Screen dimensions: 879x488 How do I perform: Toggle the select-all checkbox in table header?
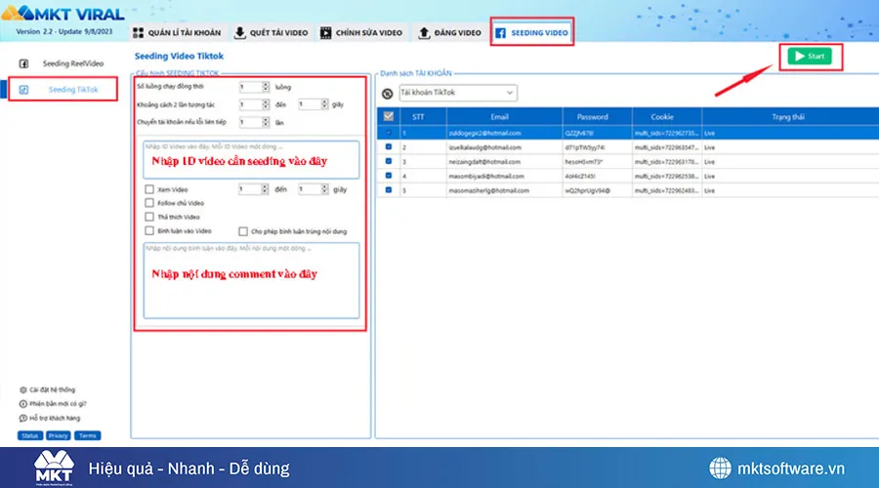(x=388, y=116)
